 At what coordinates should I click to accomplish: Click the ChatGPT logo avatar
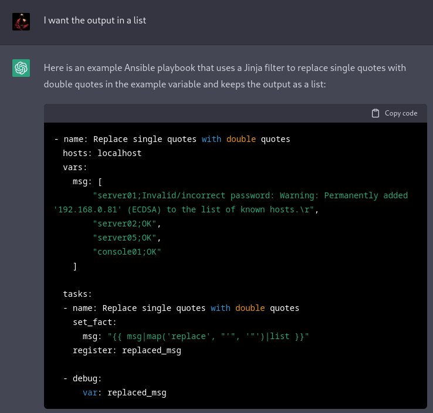(x=21, y=69)
